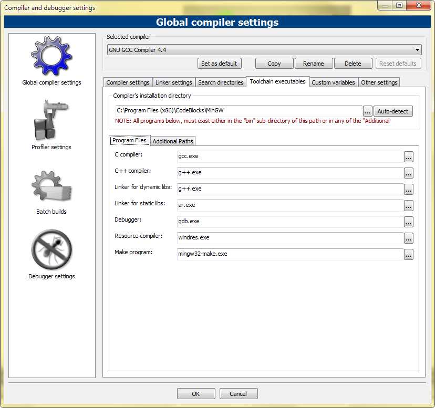Viewport: 435px width, 408px height.
Task: Open Global compiler settings gear icon
Action: click(x=51, y=56)
